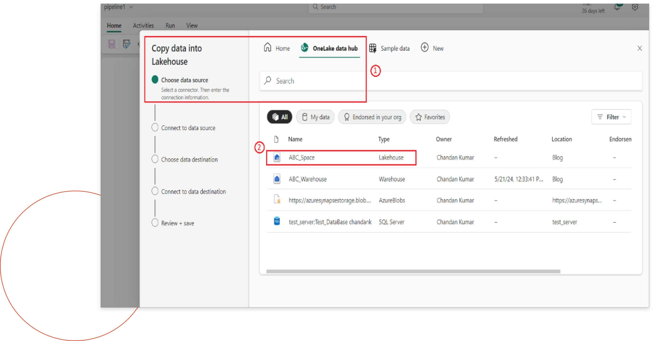This screenshot has width=655, height=341.
Task: Click the Home house icon in the dialog
Action: click(x=268, y=47)
